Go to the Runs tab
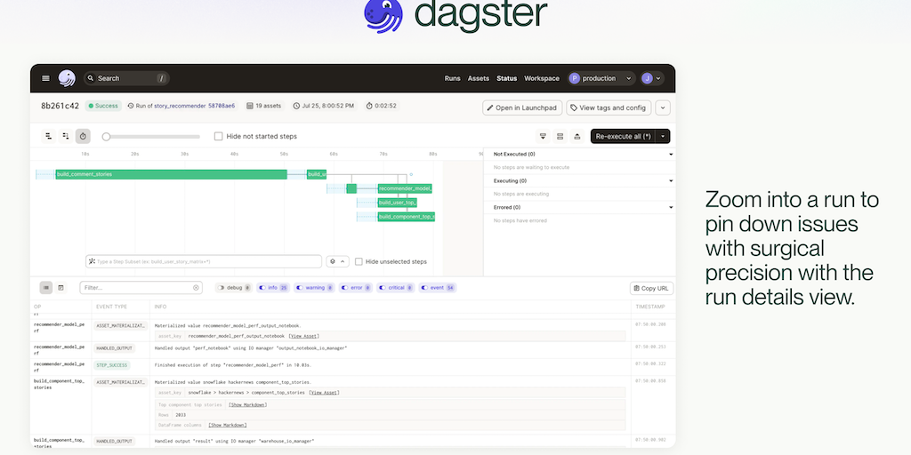 (x=452, y=78)
